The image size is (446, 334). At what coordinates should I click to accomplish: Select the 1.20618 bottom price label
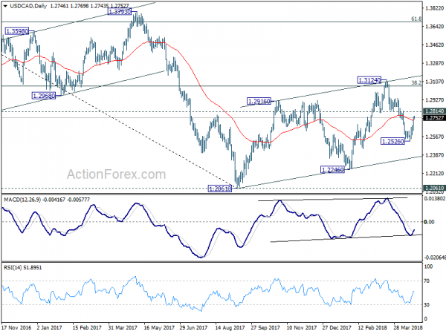[x=220, y=189]
